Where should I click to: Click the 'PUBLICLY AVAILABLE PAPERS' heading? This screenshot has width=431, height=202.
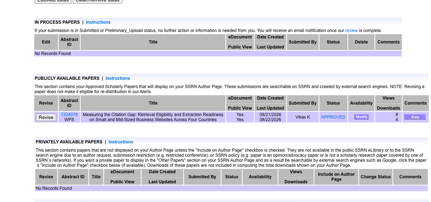(x=67, y=78)
